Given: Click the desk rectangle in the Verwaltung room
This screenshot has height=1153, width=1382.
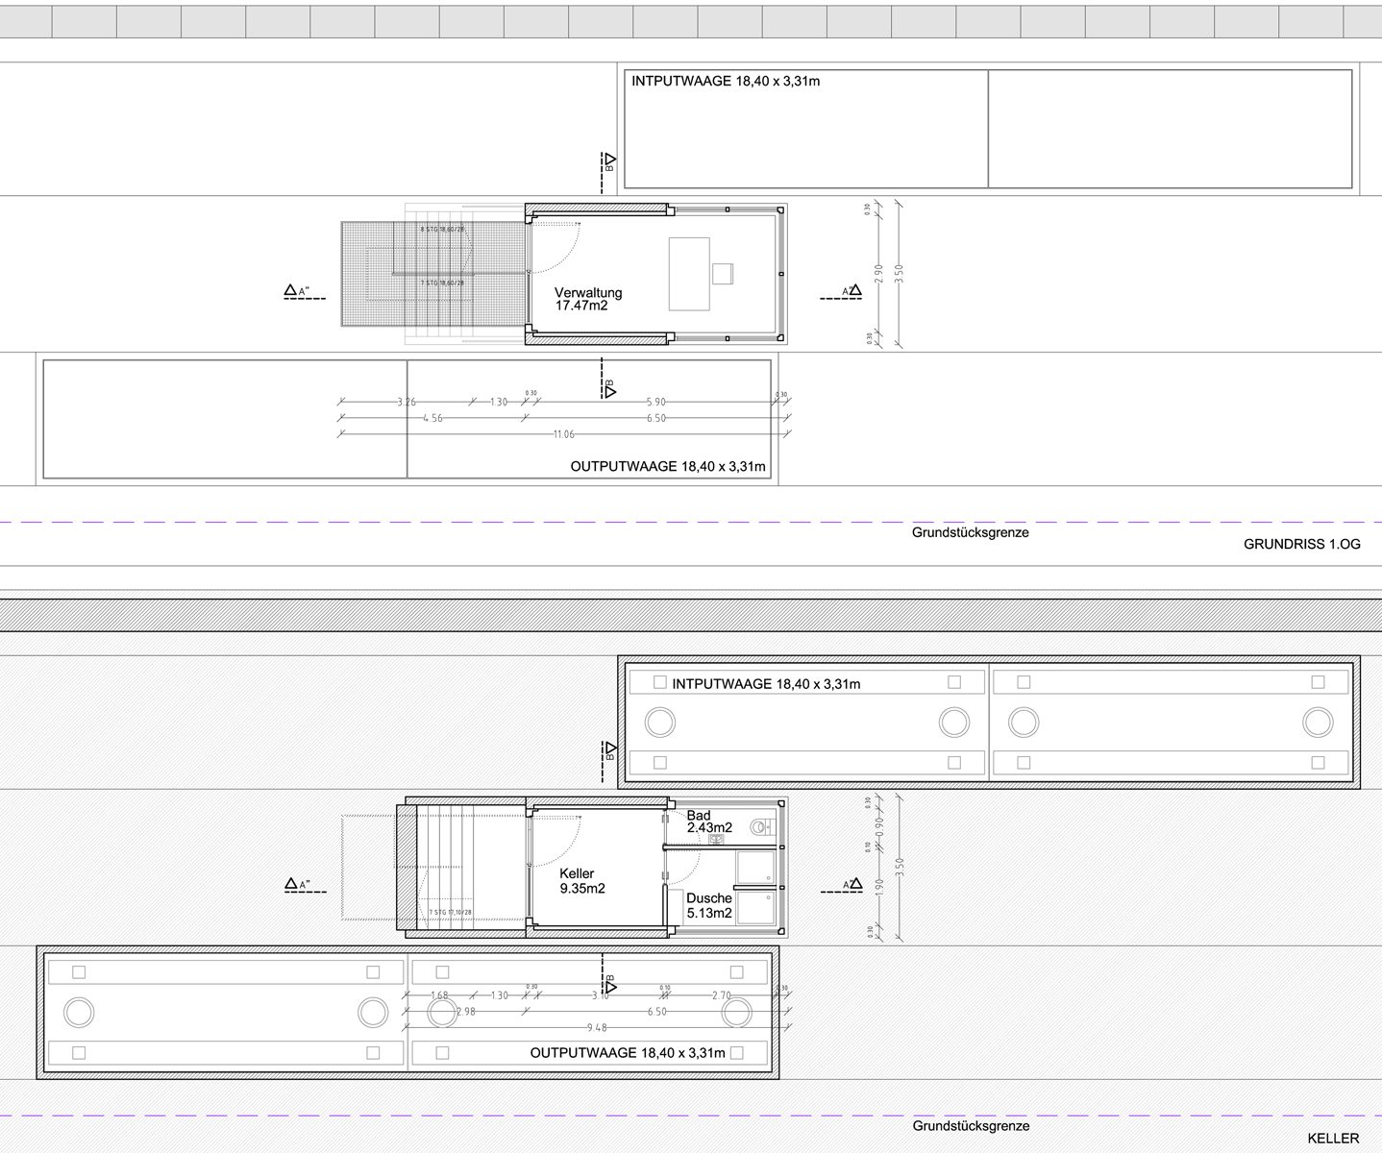Looking at the screenshot, I should click(x=689, y=274).
